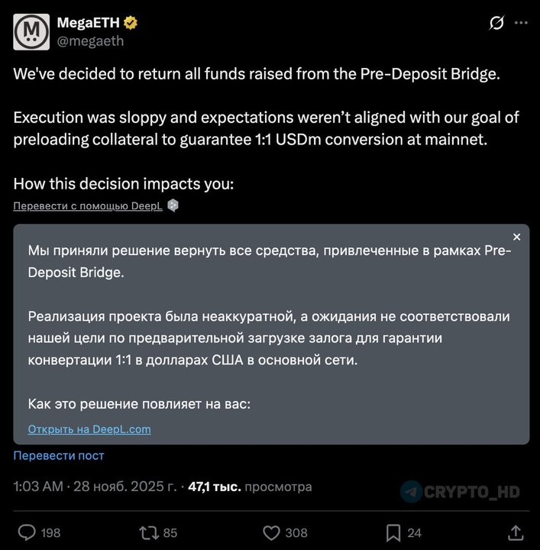Image resolution: width=540 pixels, height=550 pixels.
Task: Click the gold verified badge
Action: [x=131, y=23]
